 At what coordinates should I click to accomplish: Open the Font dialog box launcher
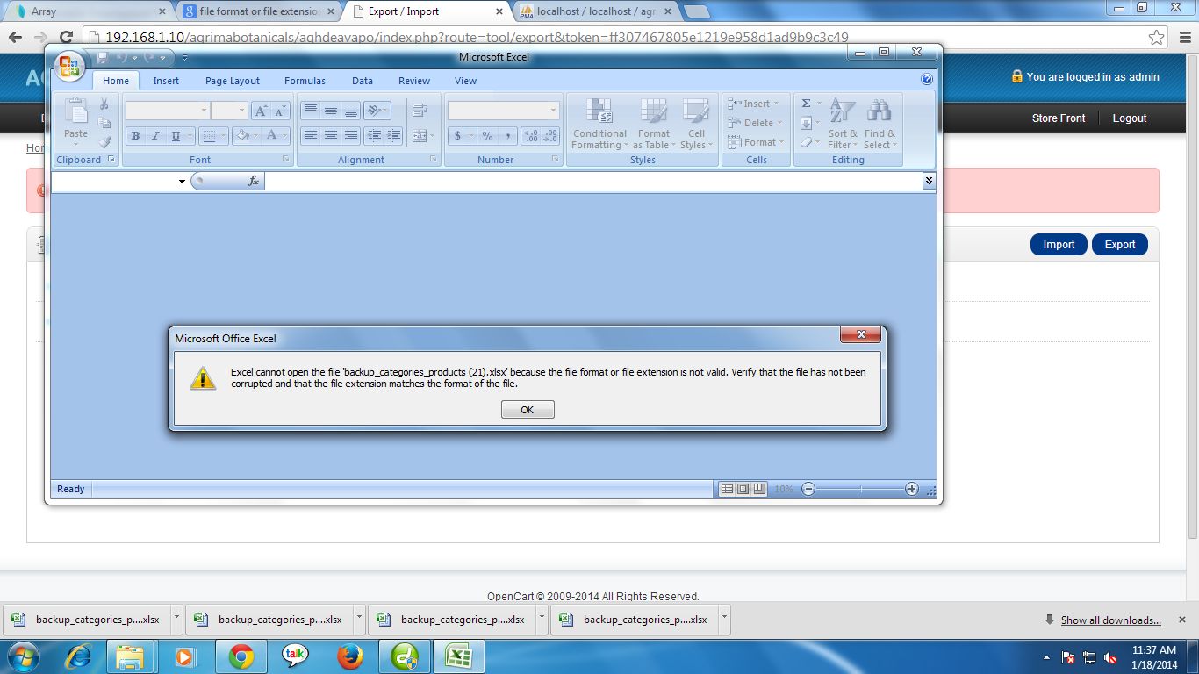click(x=286, y=160)
